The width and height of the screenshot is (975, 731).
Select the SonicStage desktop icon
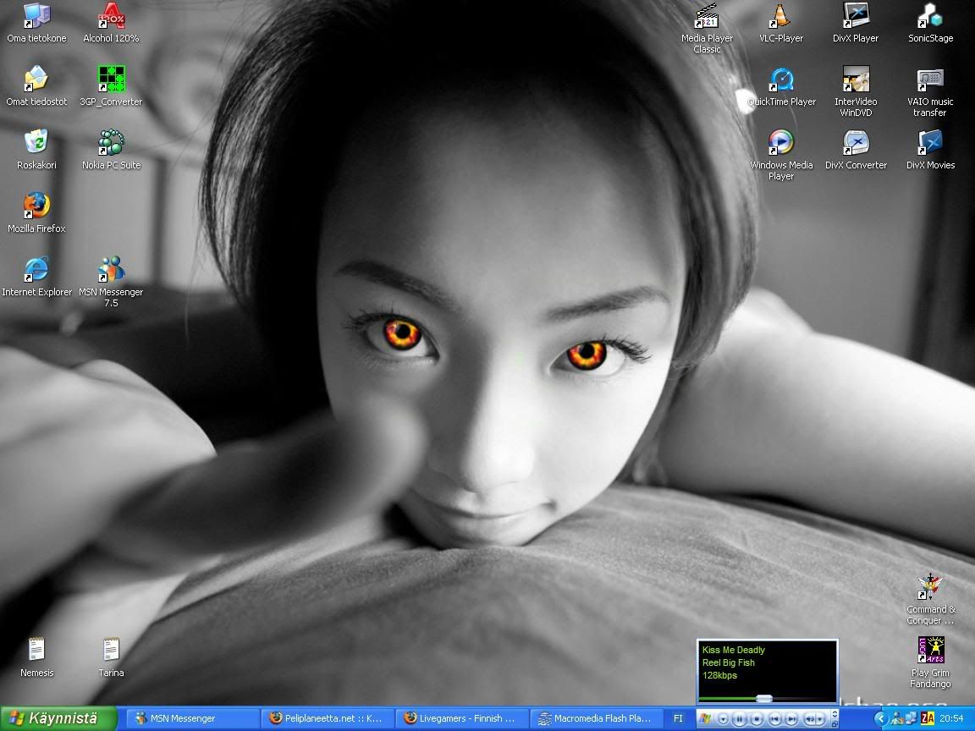pos(930,17)
